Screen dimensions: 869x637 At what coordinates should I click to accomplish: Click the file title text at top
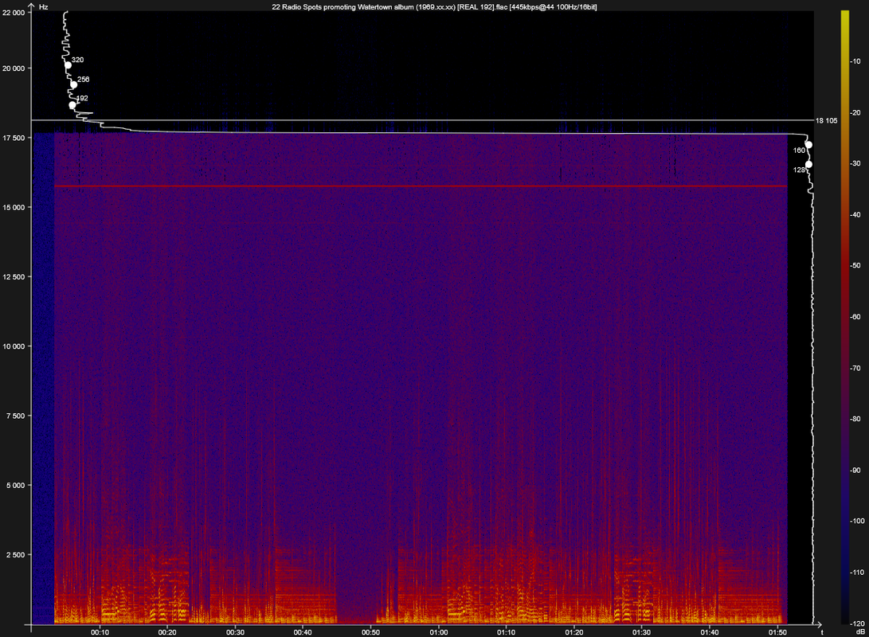(434, 7)
